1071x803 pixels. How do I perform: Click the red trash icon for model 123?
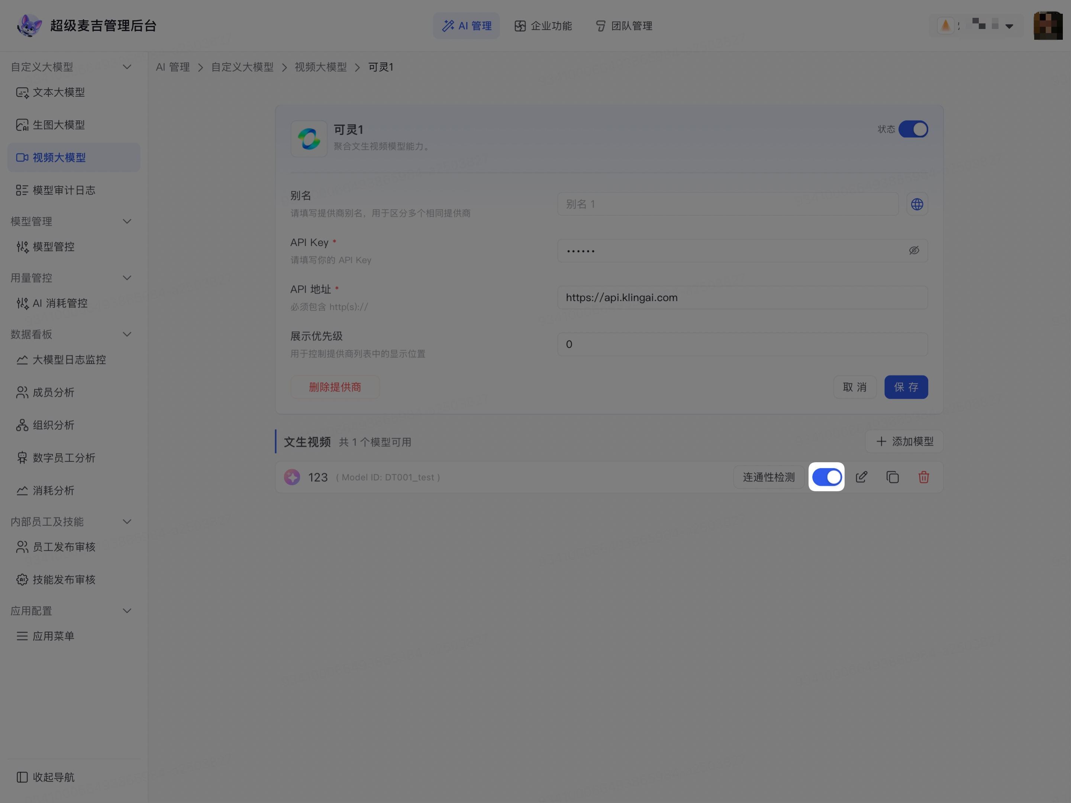(x=923, y=477)
